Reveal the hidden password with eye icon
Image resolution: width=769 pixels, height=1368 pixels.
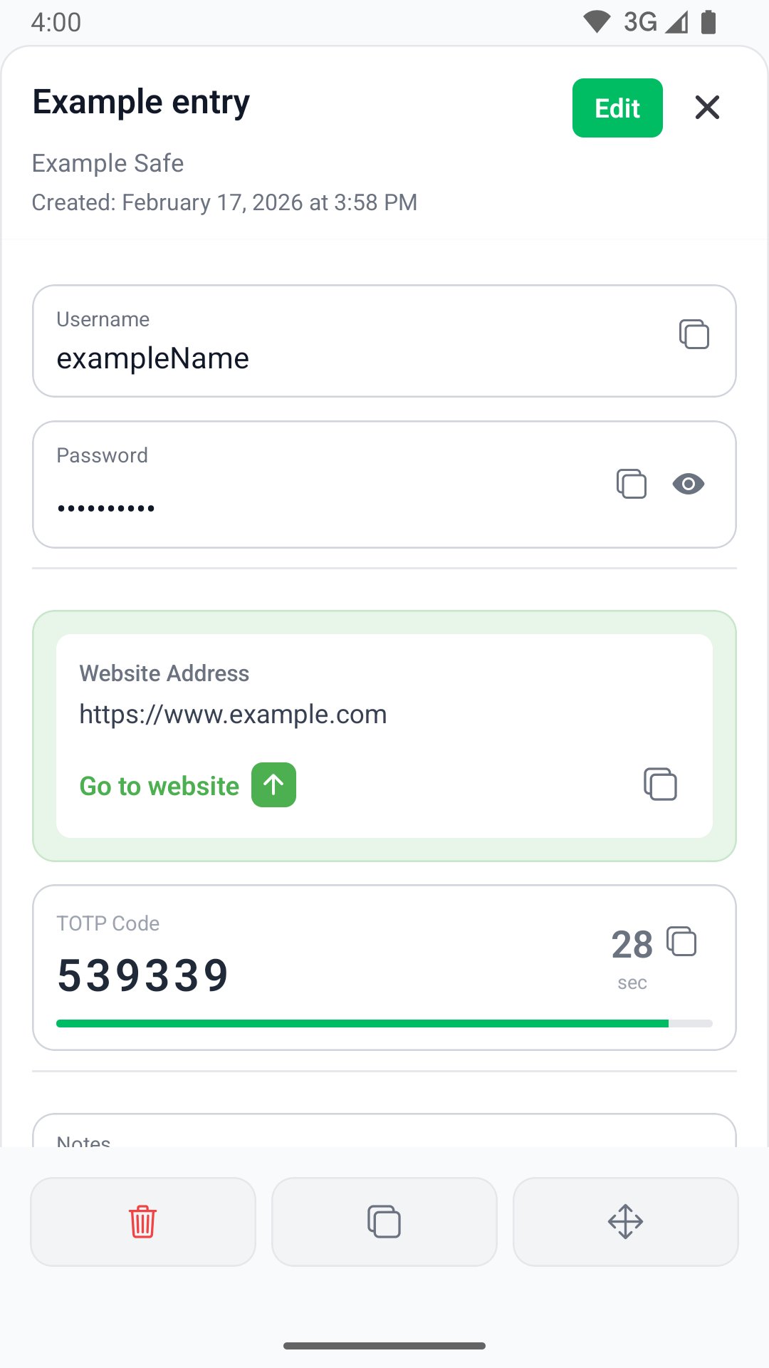click(689, 484)
